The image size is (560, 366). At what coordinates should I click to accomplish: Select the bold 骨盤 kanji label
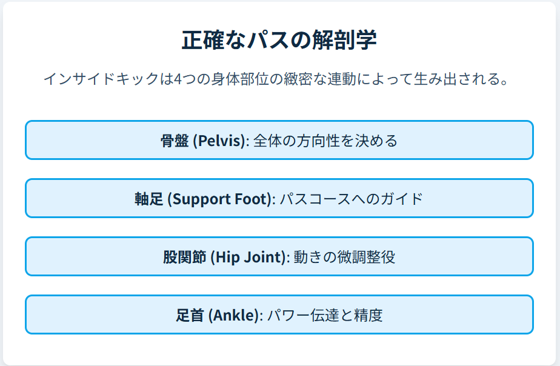tap(174, 141)
